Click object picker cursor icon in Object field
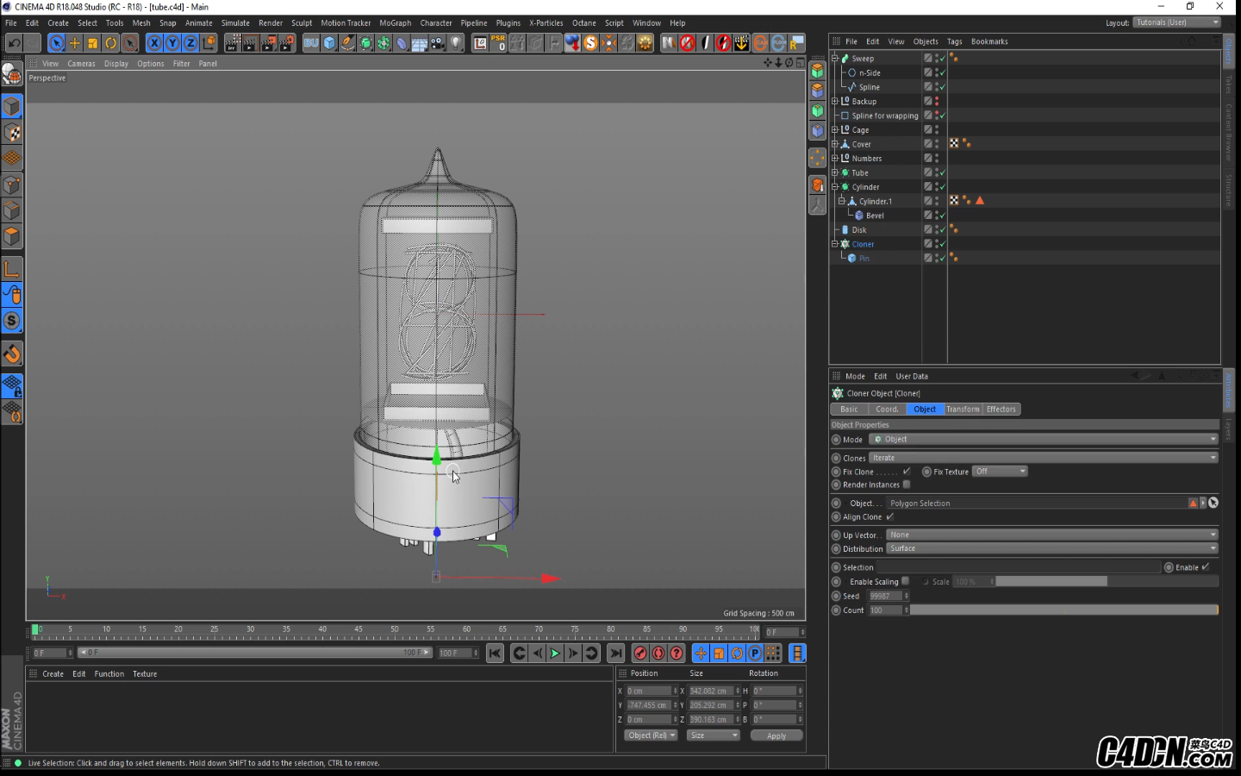Viewport: 1241px width, 776px height. 1213,503
